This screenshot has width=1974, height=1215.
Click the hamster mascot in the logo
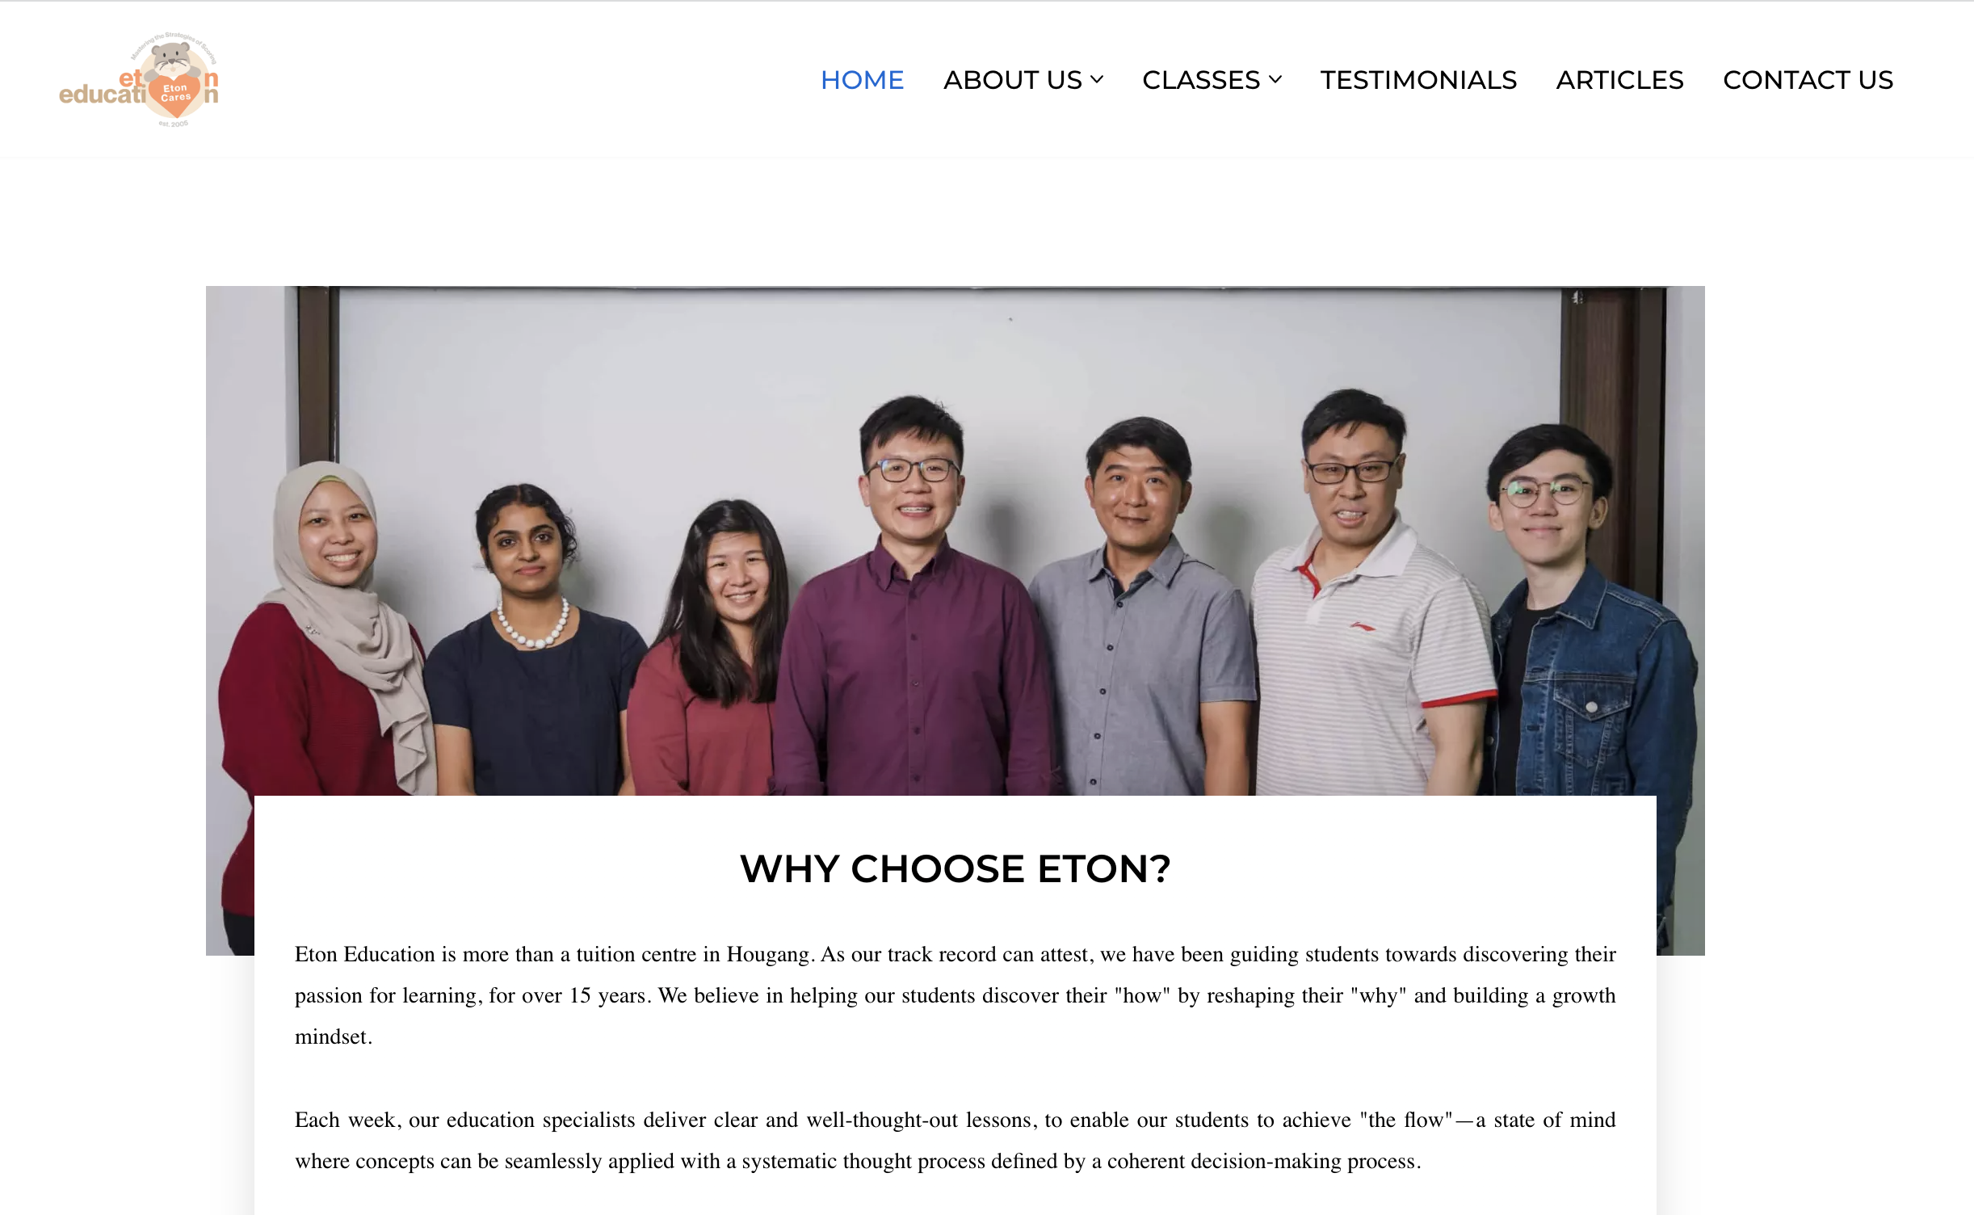pyautogui.click(x=171, y=59)
